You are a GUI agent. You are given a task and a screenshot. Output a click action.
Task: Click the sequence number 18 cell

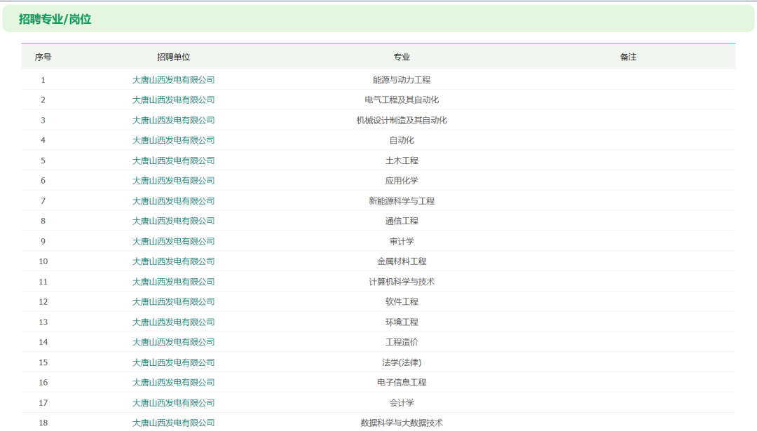[43, 423]
